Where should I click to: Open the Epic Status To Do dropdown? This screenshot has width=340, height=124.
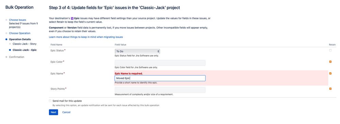pos(137,51)
